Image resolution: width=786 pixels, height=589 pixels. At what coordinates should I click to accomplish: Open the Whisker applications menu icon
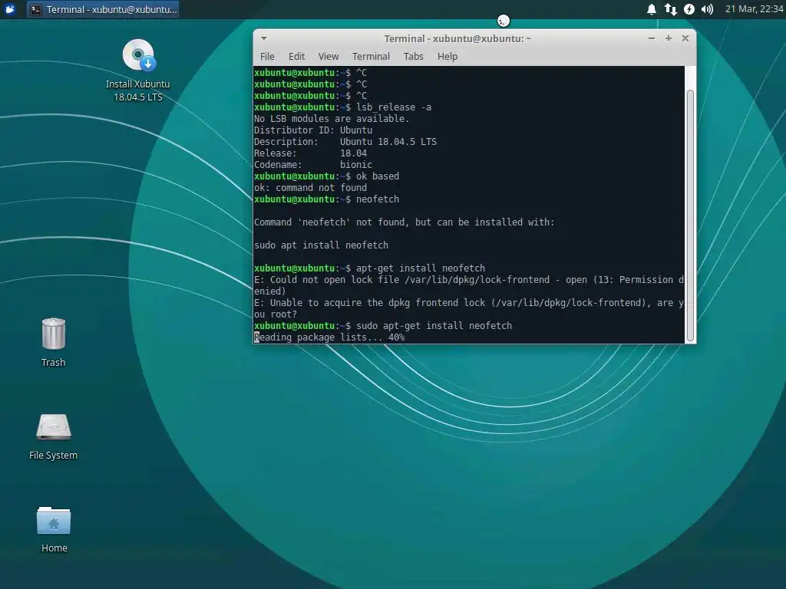click(9, 9)
